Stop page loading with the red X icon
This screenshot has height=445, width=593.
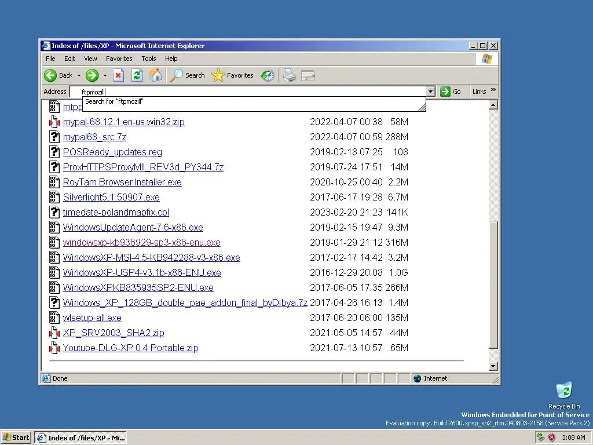point(118,75)
